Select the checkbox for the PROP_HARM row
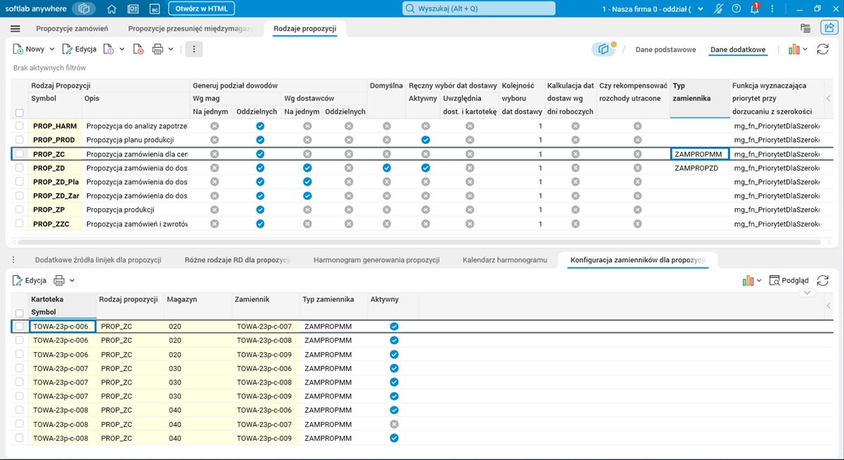 pyautogui.click(x=19, y=126)
